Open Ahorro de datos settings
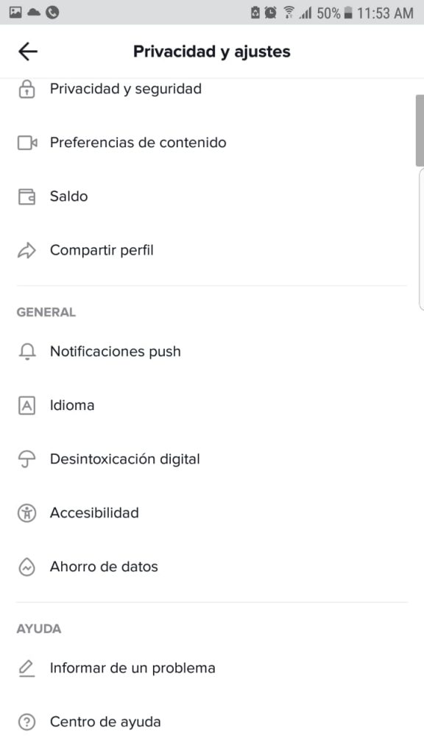The image size is (424, 754). 212,567
